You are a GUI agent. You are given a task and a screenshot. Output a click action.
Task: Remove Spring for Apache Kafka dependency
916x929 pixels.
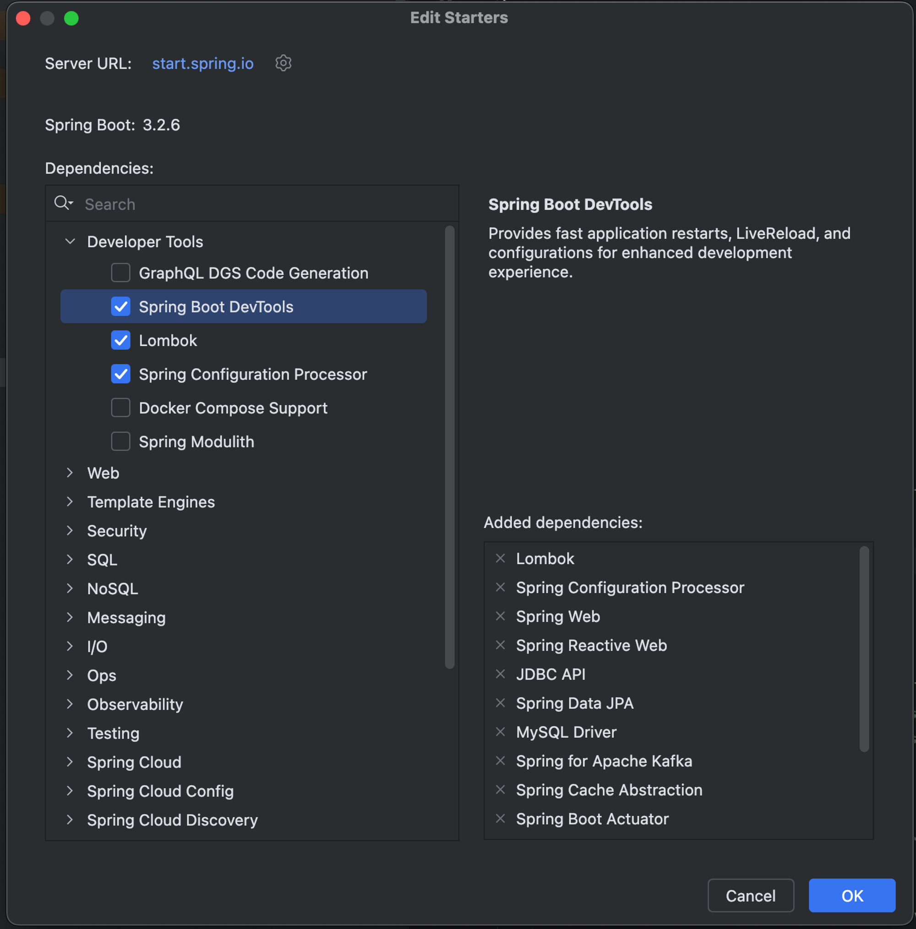click(x=500, y=760)
